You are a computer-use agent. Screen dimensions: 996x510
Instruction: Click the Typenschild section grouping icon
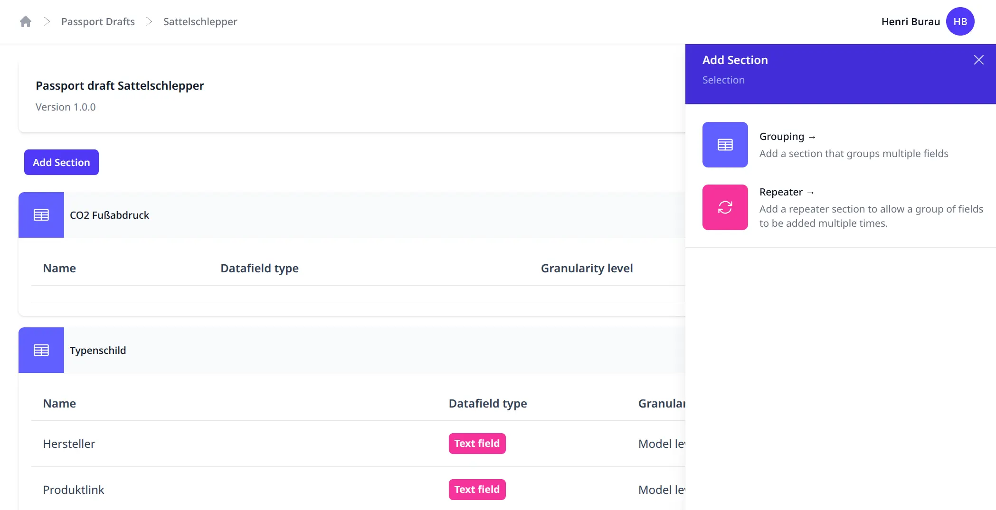(x=41, y=350)
